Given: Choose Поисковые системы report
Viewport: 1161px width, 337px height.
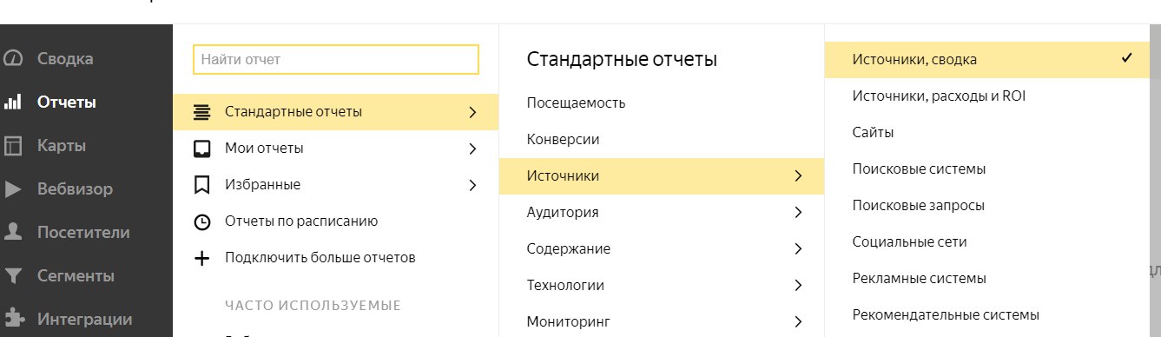Looking at the screenshot, I should click(919, 169).
